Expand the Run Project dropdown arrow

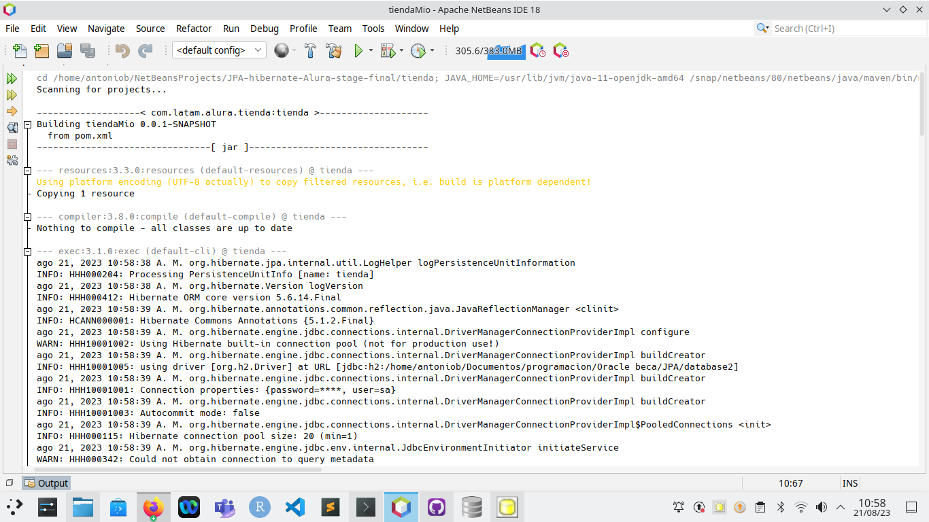371,50
